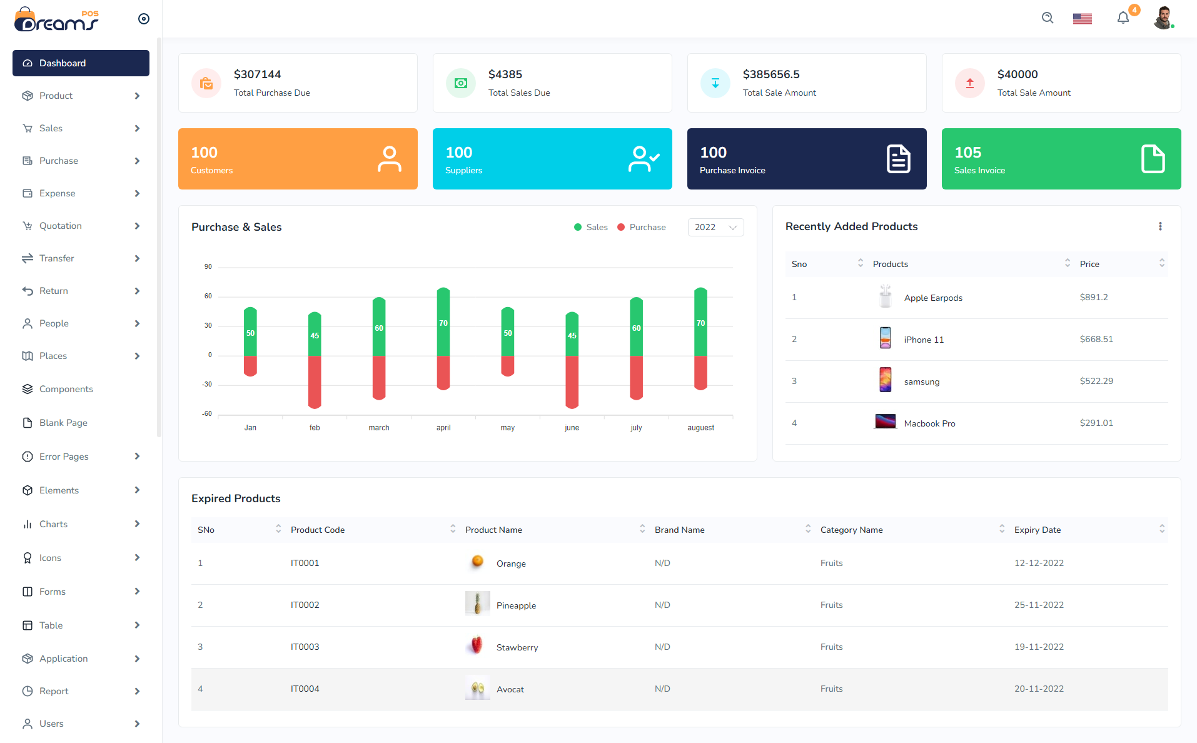Click the samsung phone thumbnail
Image resolution: width=1197 pixels, height=743 pixels.
pos(885,380)
